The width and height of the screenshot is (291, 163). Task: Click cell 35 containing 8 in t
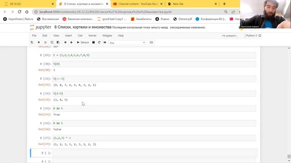(x=154, y=109)
